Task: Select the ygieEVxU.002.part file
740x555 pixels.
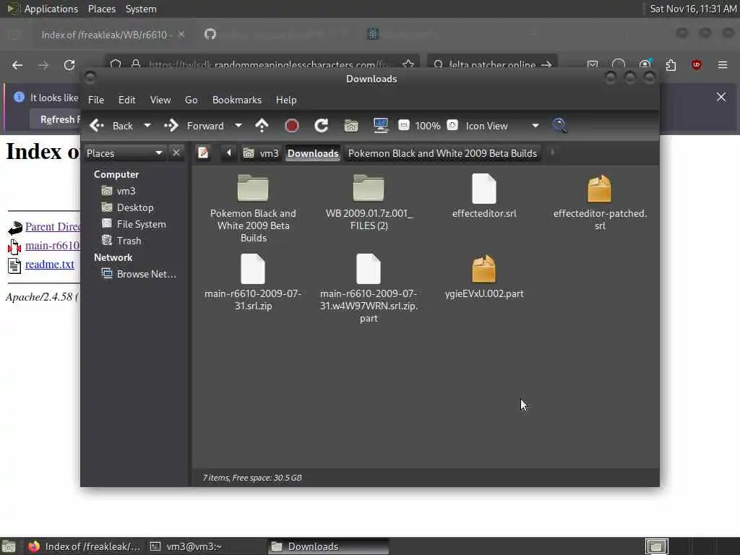Action: [484, 276]
